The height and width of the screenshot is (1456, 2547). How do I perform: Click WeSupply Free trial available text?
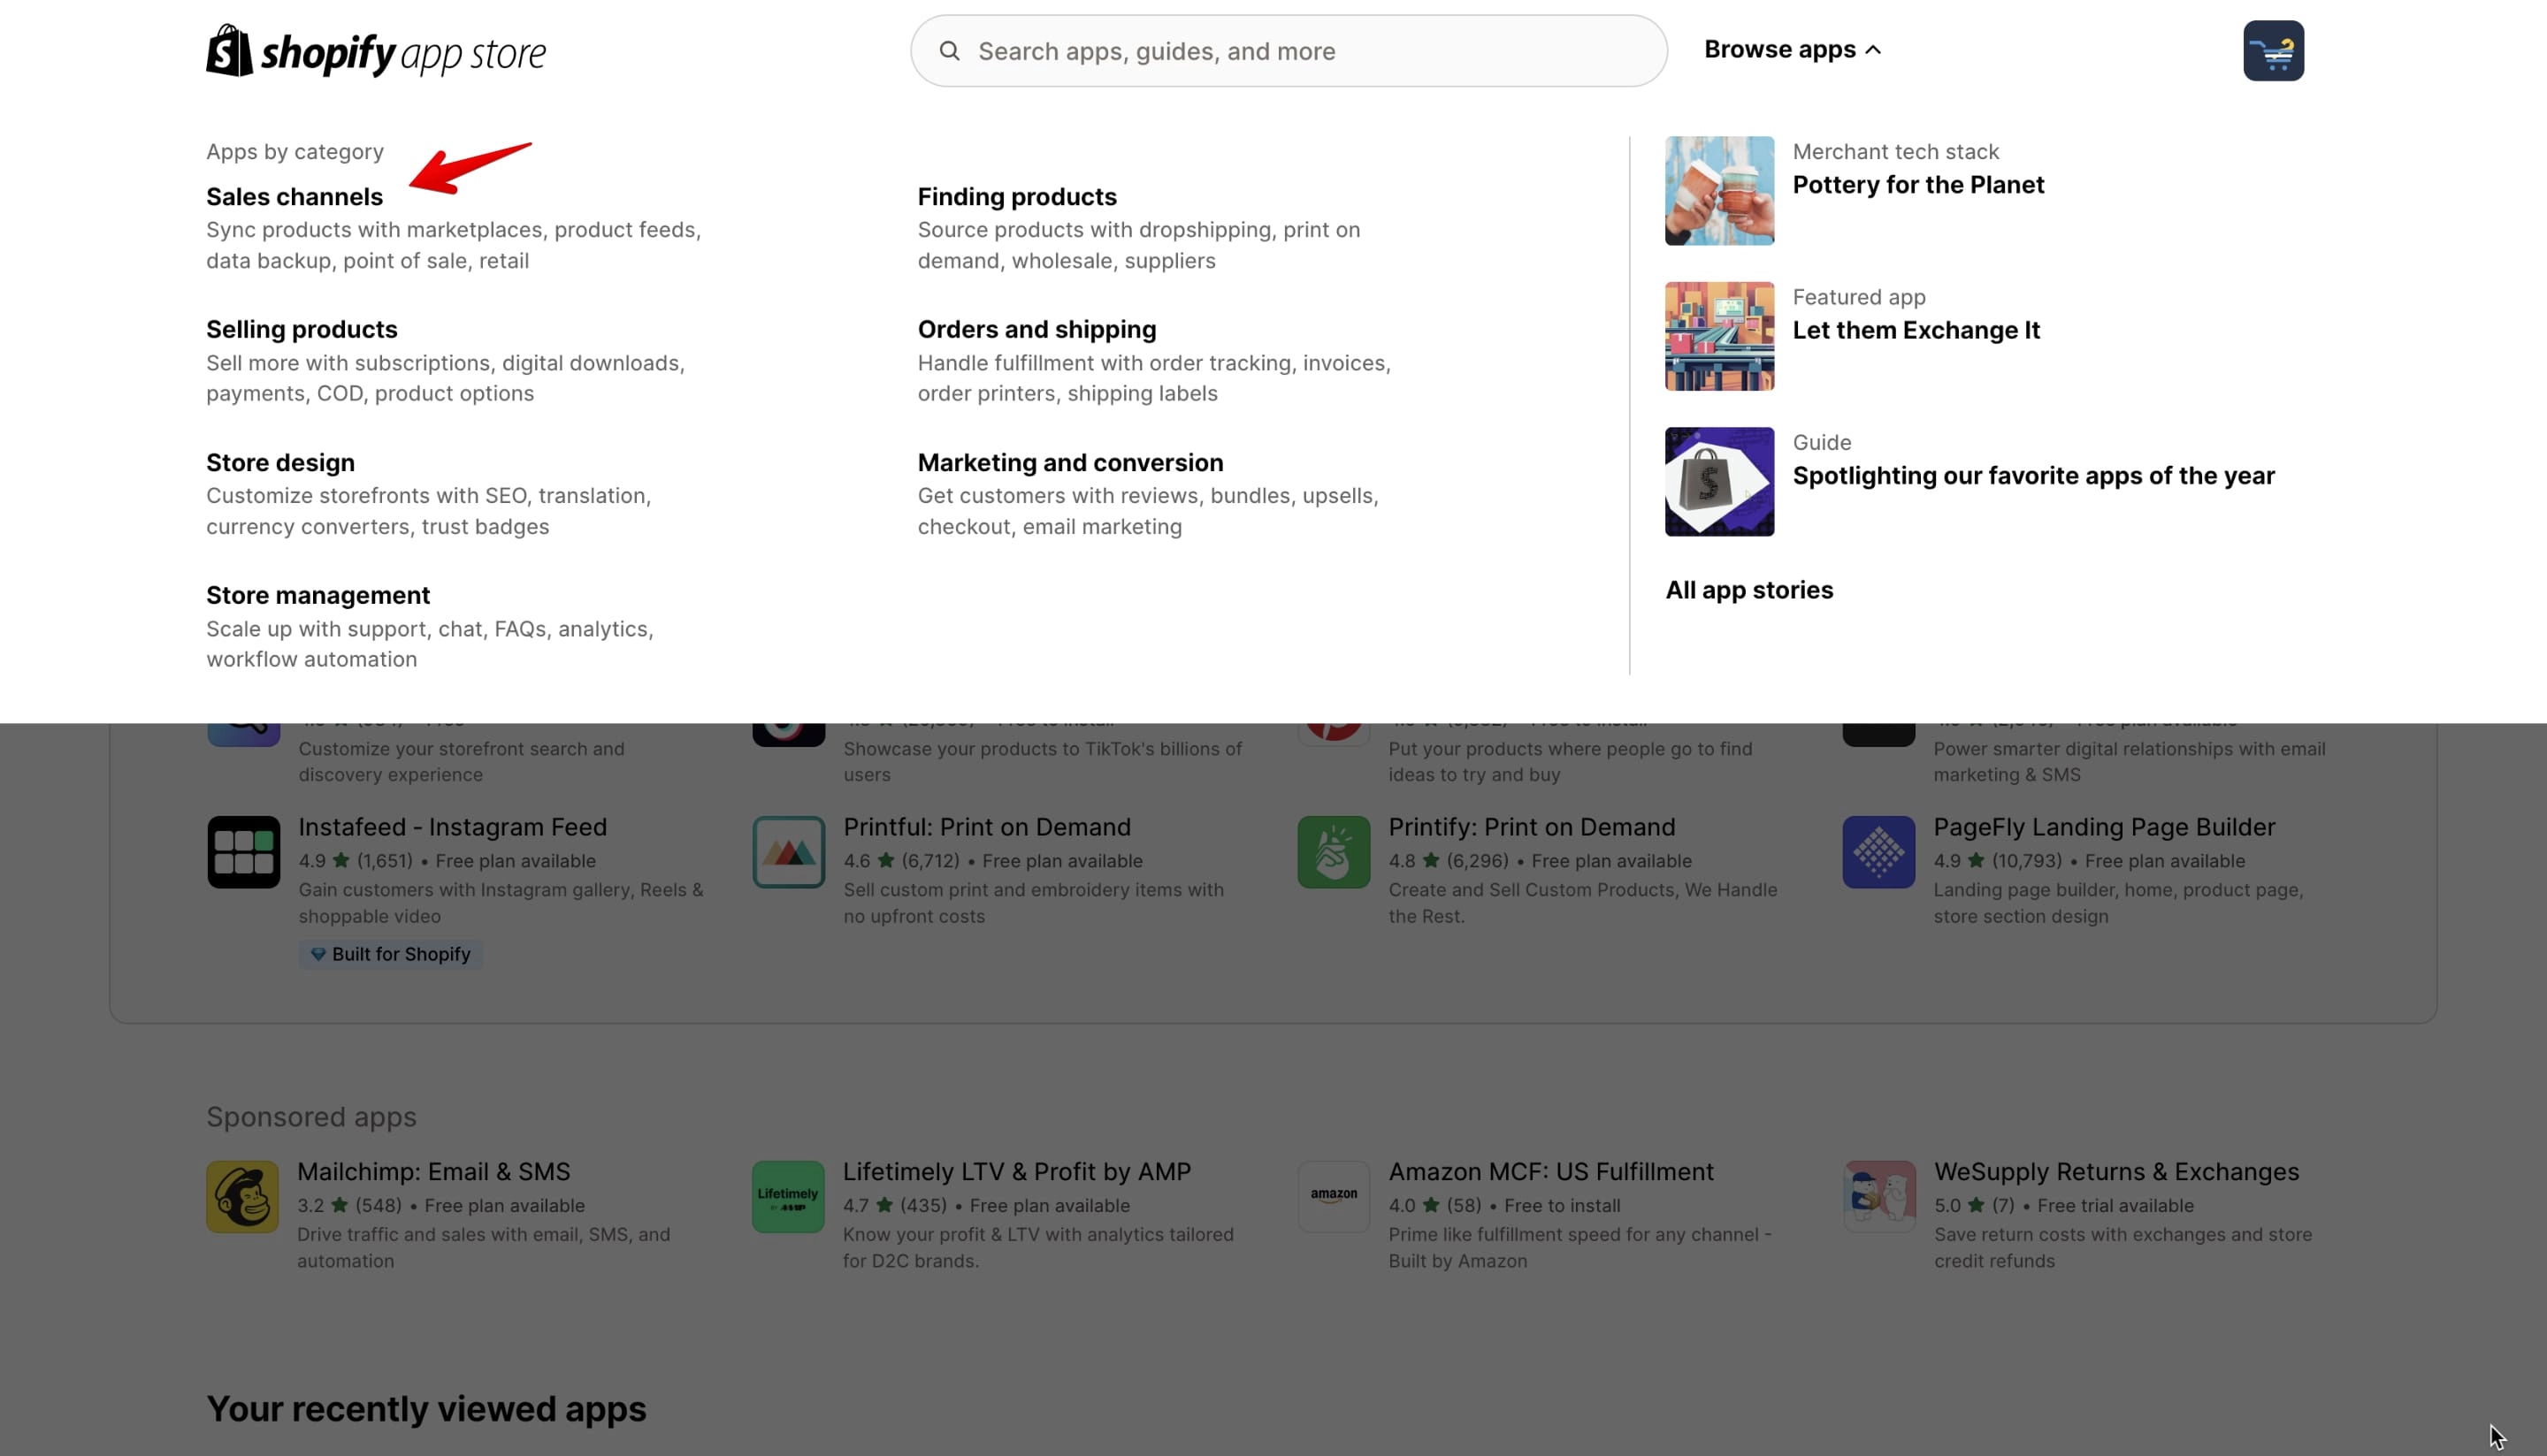(x=2115, y=1206)
